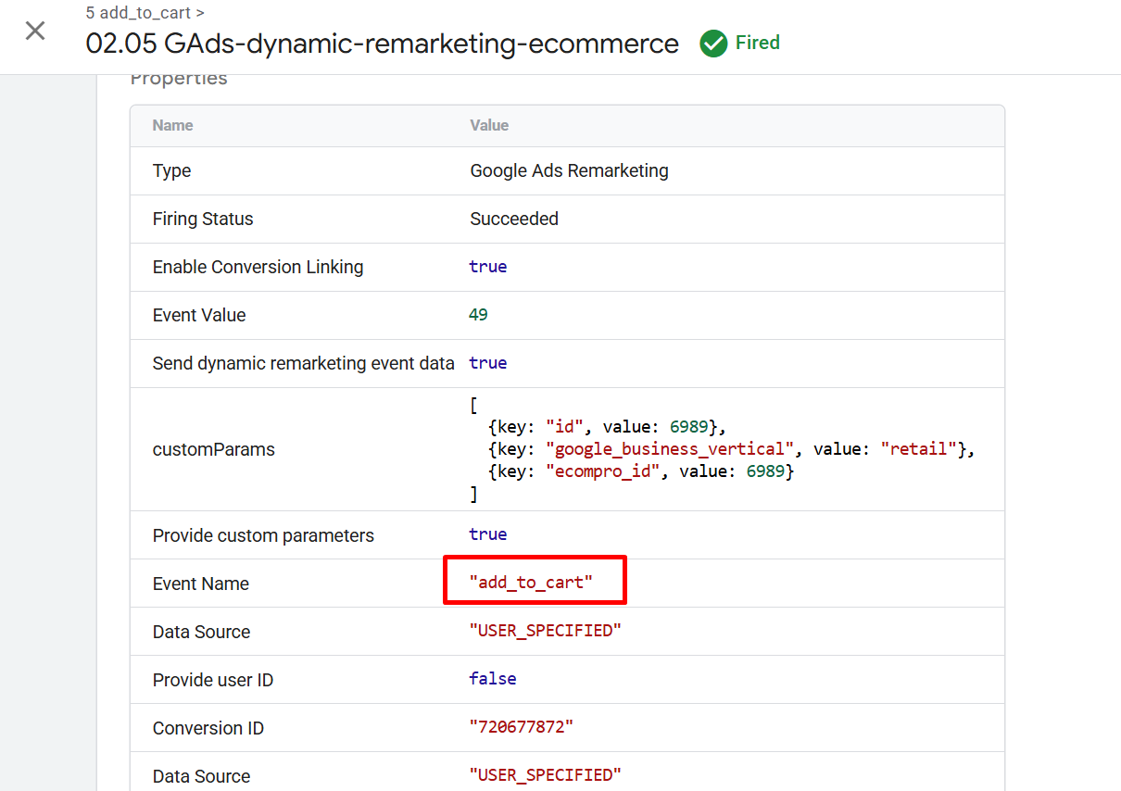Screen dimensions: 1121x791
Task: Select the first USER_SPECIFIED Data Source value
Action: (x=545, y=631)
